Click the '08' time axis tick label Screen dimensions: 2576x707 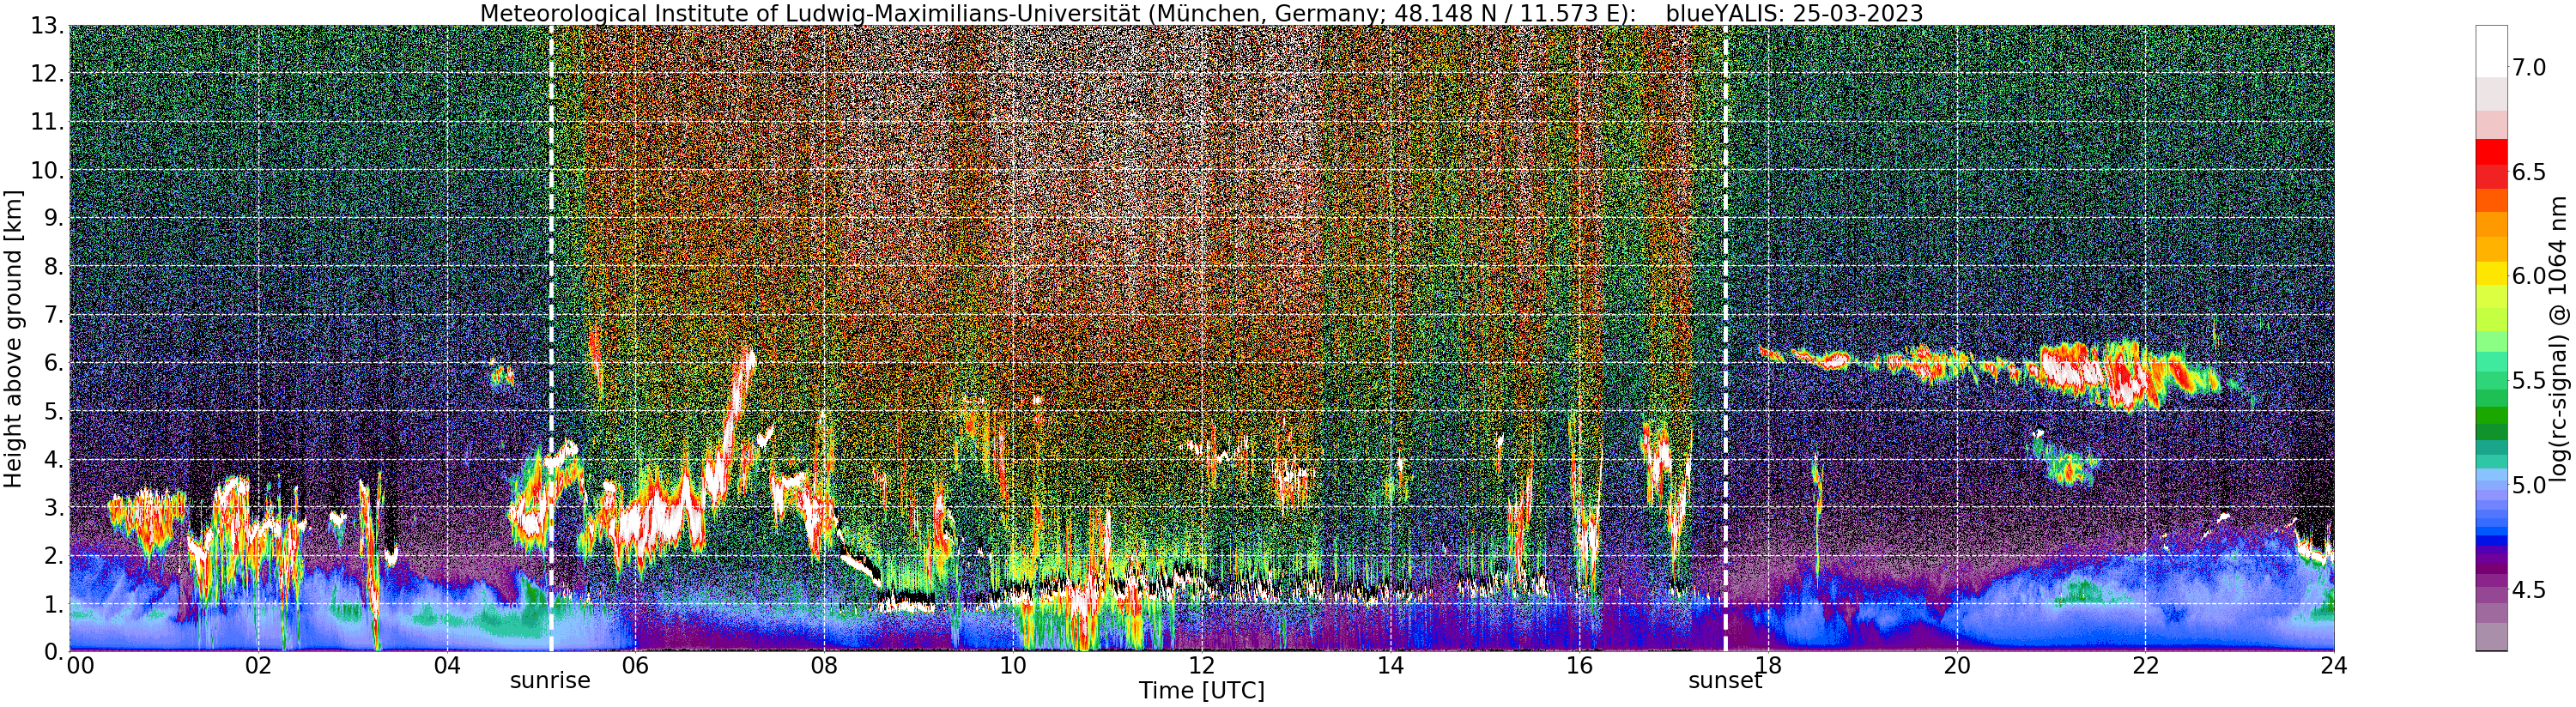(824, 665)
